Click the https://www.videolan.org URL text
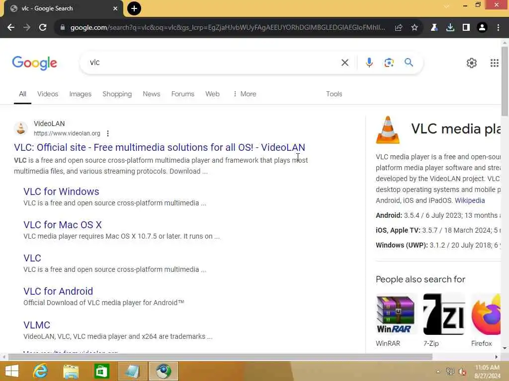Screen dimensions: 509x381 67,133
